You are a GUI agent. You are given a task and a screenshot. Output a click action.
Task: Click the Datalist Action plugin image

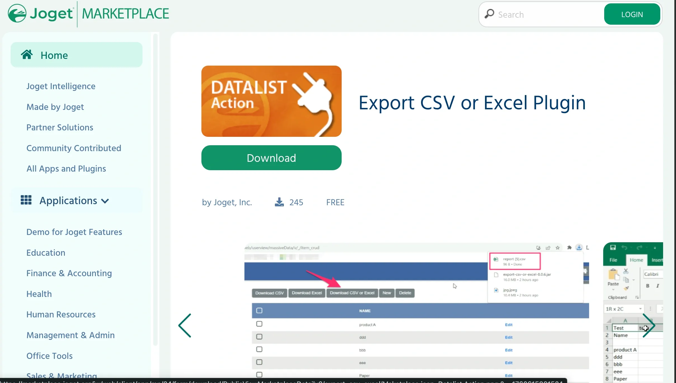[271, 101]
